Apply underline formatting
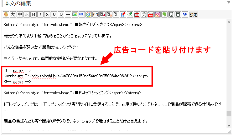Viewport: 233px width, 135px height. [54, 15]
